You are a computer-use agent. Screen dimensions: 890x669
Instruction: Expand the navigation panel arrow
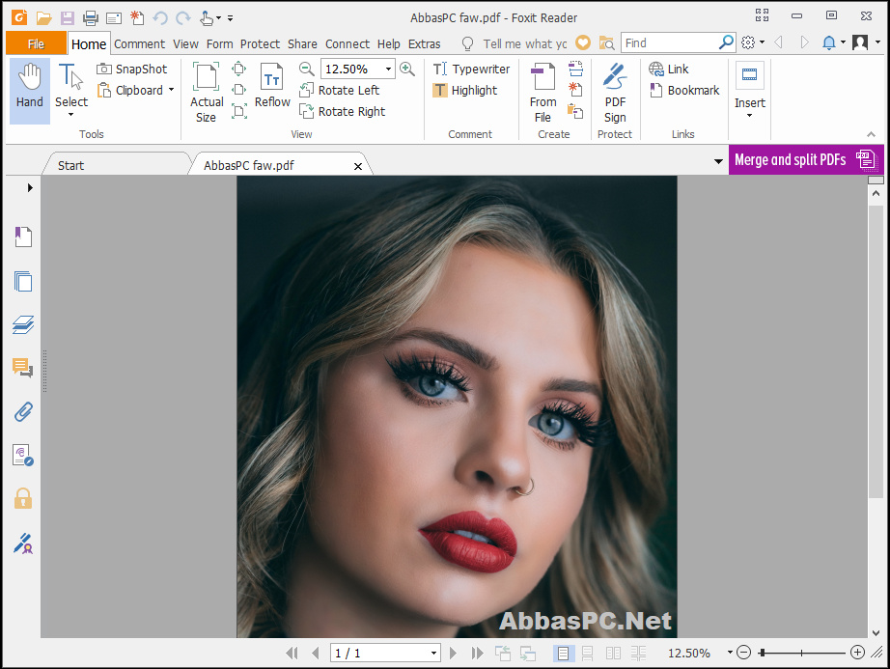30,188
